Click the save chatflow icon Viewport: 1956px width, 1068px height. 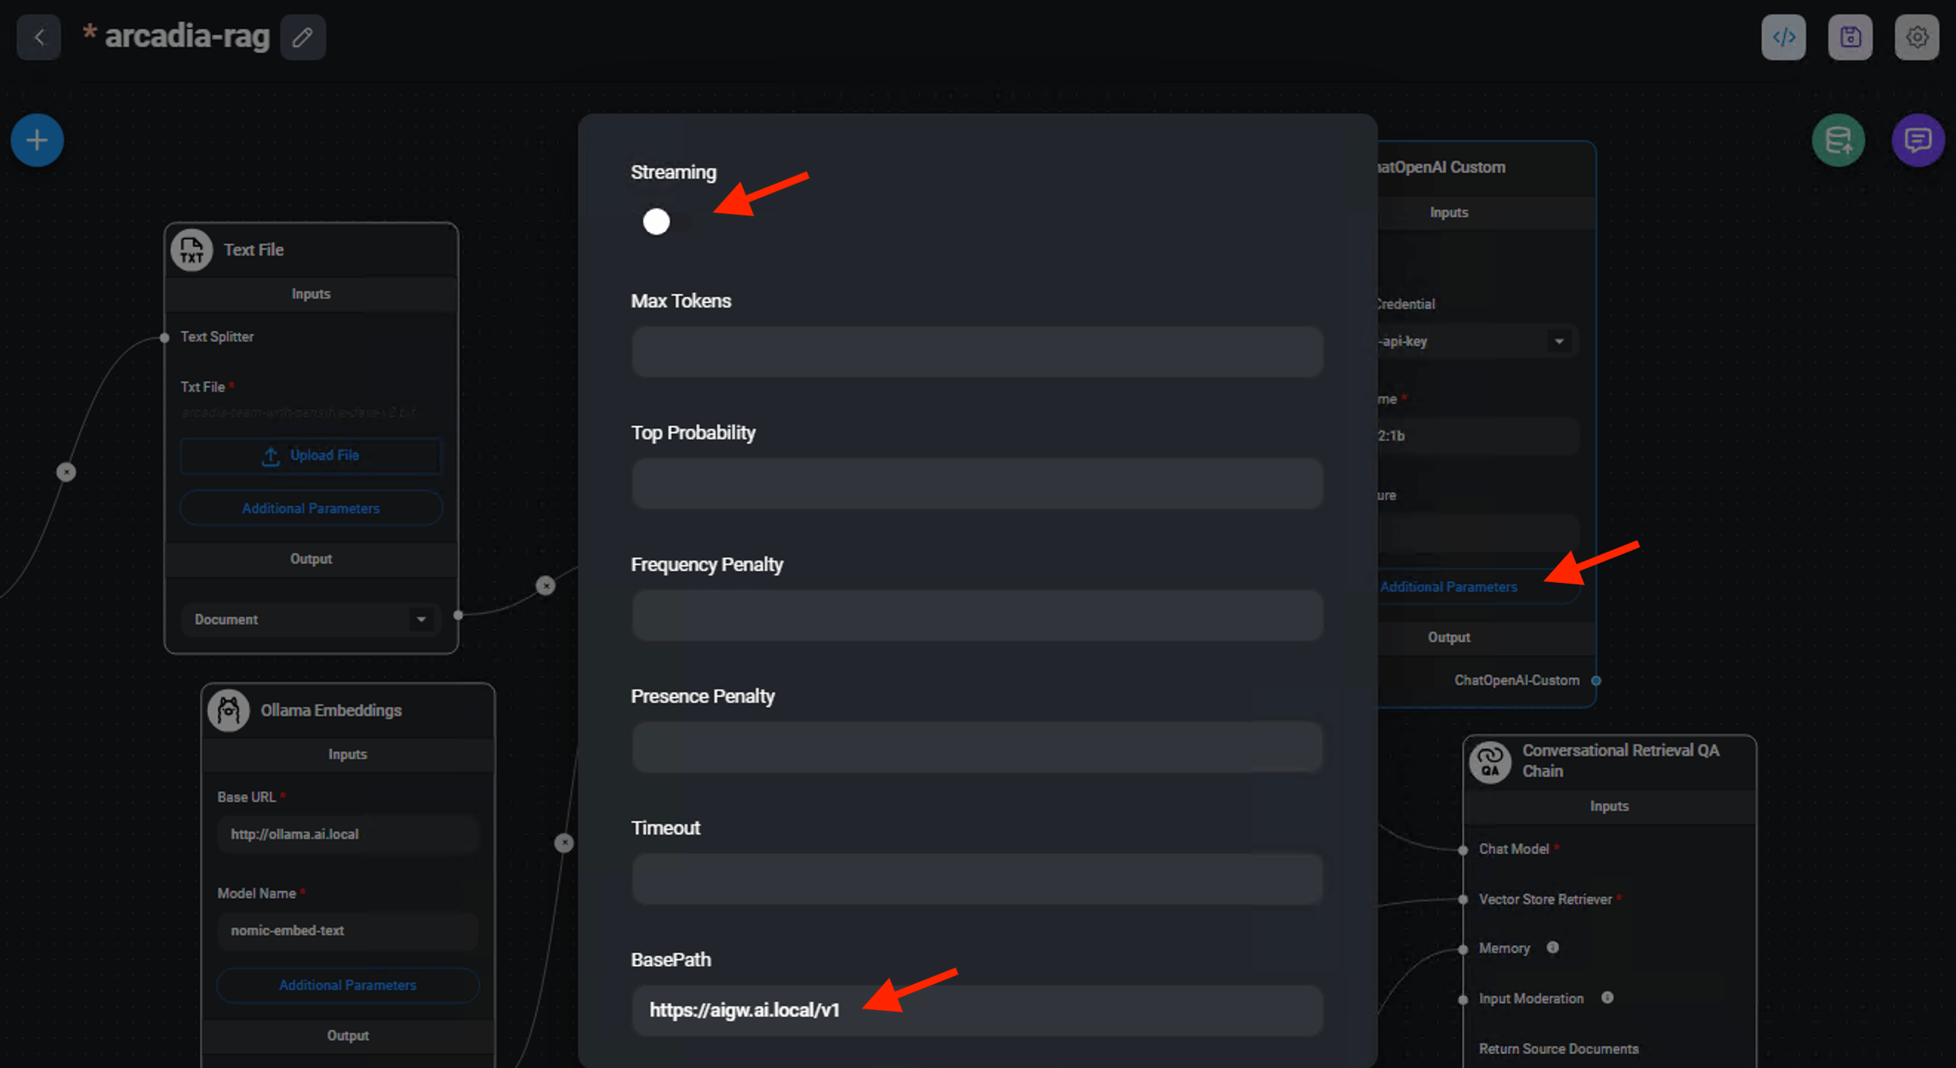click(x=1850, y=36)
